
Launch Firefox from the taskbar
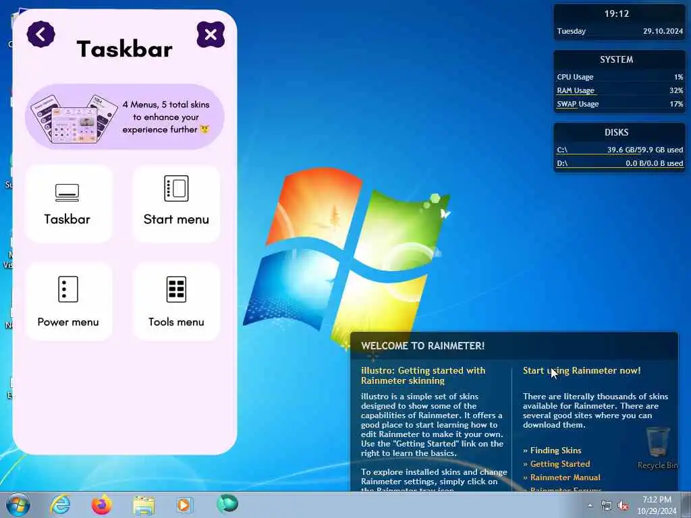coord(101,505)
